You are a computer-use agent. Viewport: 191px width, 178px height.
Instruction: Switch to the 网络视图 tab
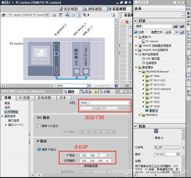[95, 9]
